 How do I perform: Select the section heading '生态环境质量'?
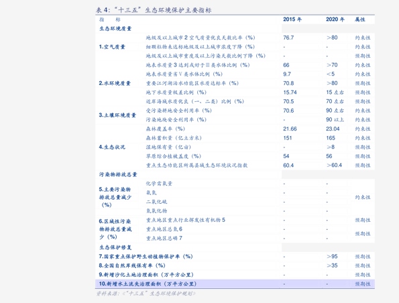pos(115,29)
